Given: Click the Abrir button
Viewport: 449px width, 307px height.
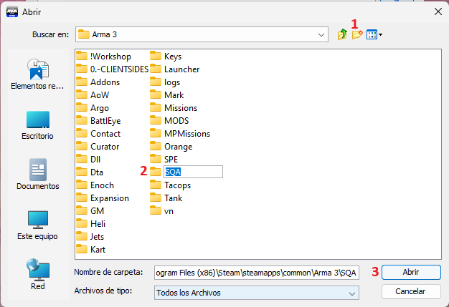Looking at the screenshot, I should pyautogui.click(x=411, y=272).
